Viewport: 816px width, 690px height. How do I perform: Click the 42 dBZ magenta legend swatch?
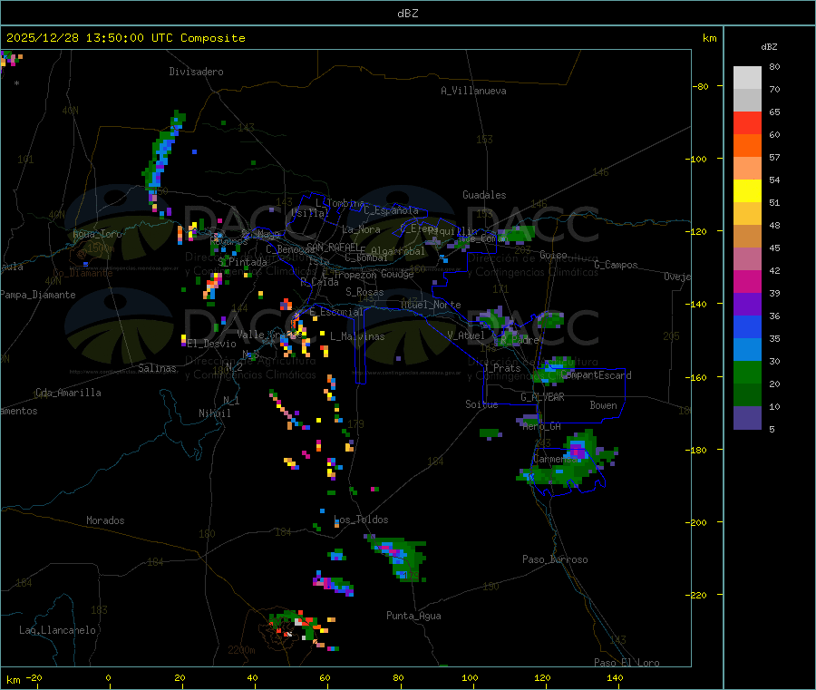coord(747,281)
